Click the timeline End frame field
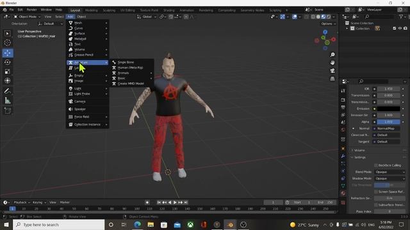Viewport: 410px width, 230px height. coord(325,203)
